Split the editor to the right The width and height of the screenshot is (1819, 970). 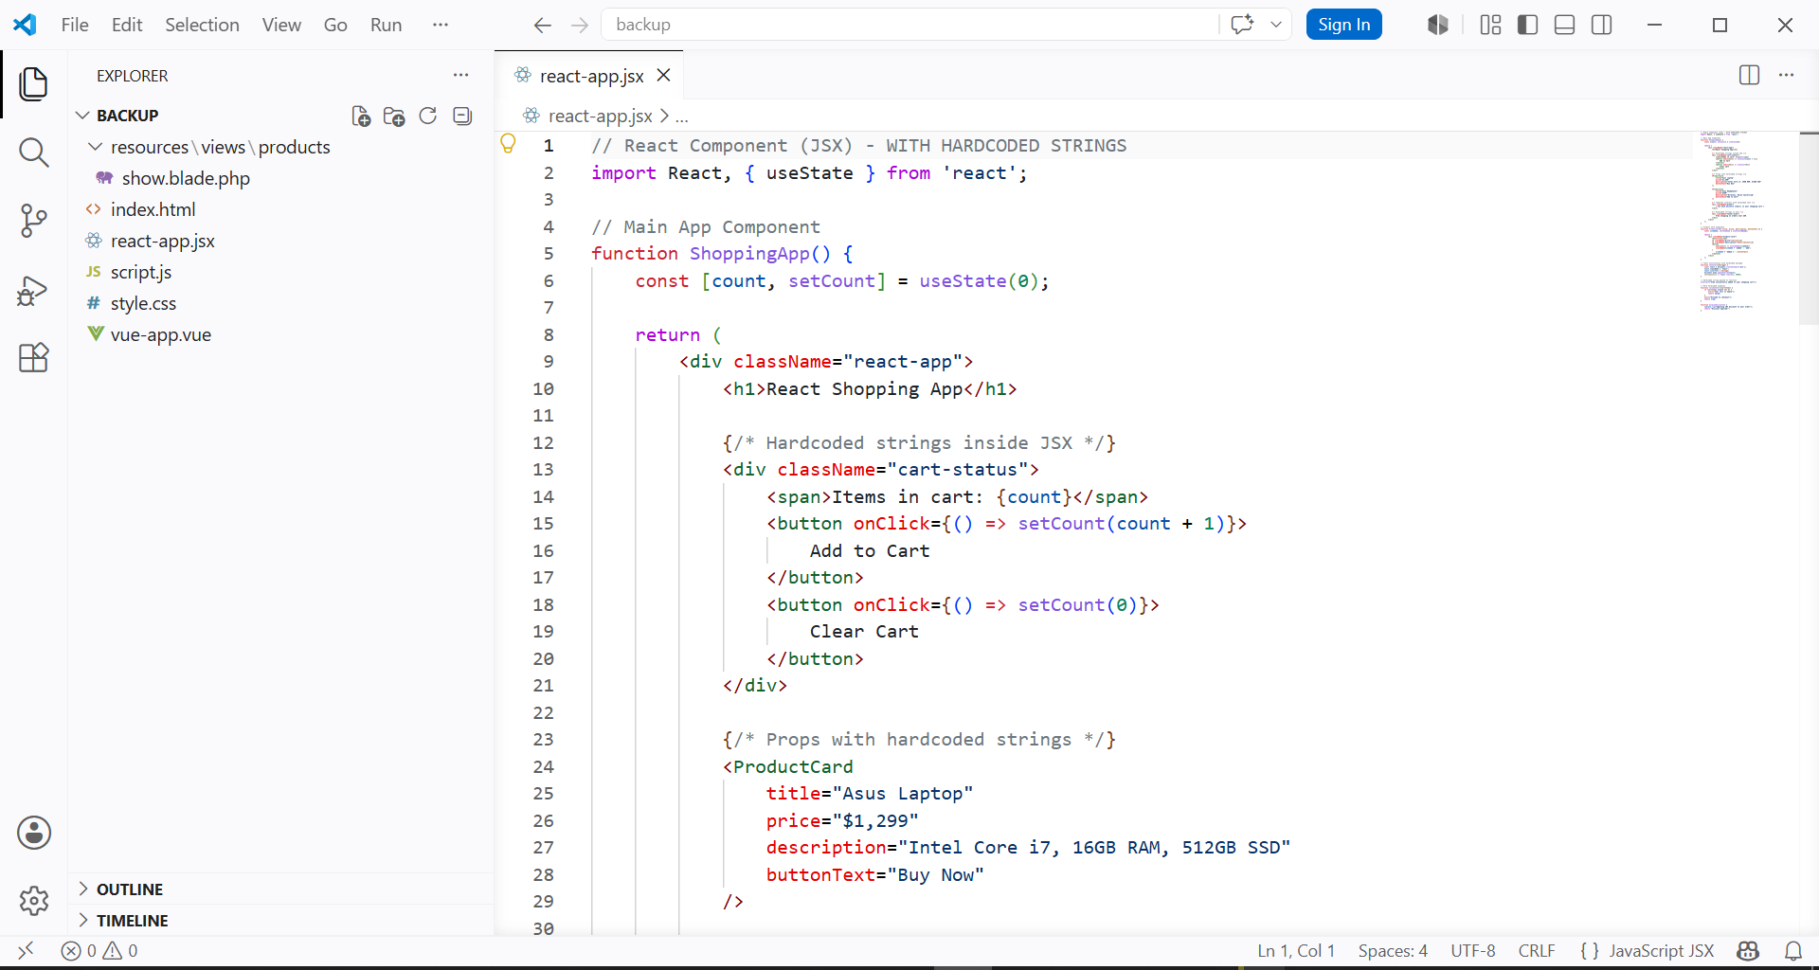(1750, 75)
